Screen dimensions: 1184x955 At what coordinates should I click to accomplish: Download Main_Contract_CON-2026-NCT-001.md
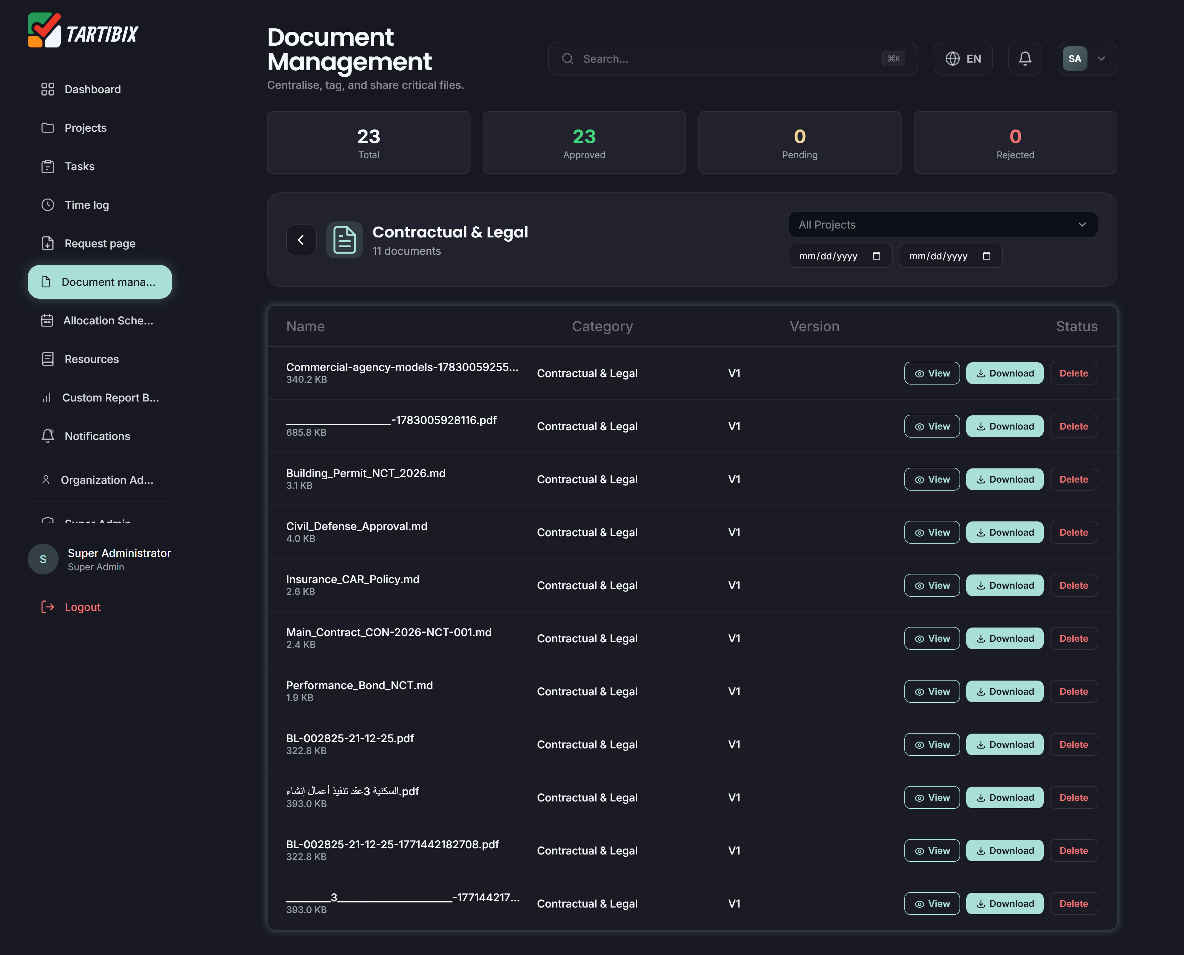pyautogui.click(x=1005, y=638)
